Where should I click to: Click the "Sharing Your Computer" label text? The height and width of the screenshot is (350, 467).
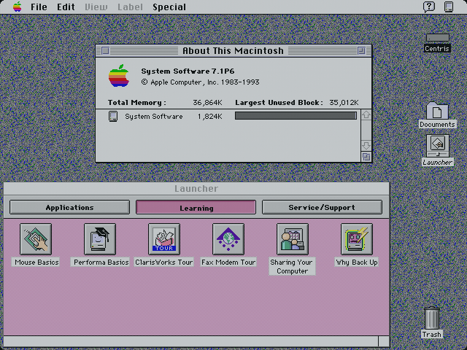(x=292, y=267)
